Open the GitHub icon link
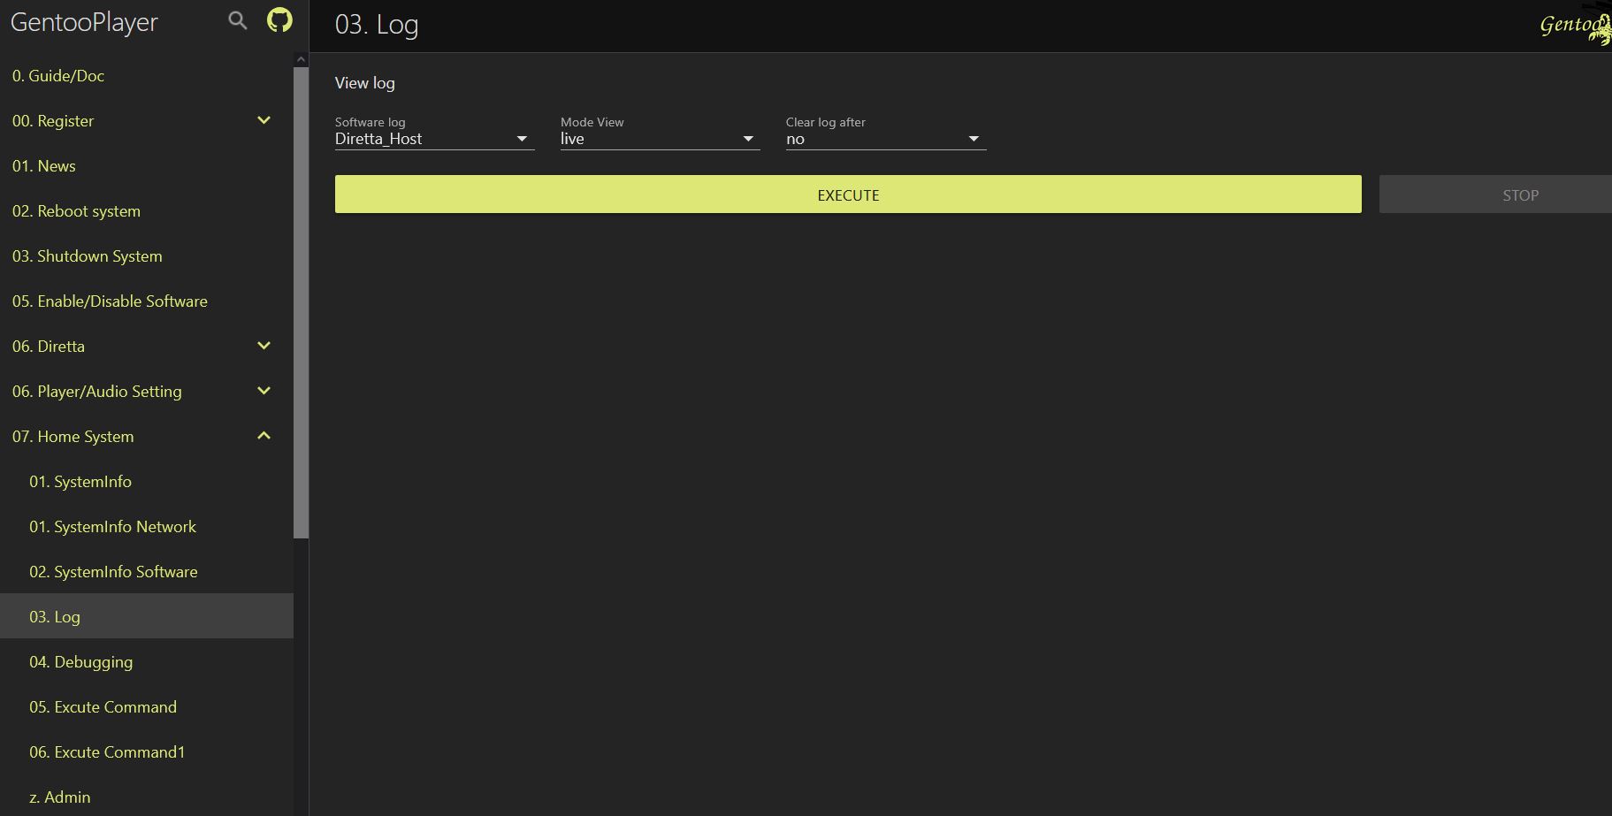The height and width of the screenshot is (816, 1612). tap(279, 20)
